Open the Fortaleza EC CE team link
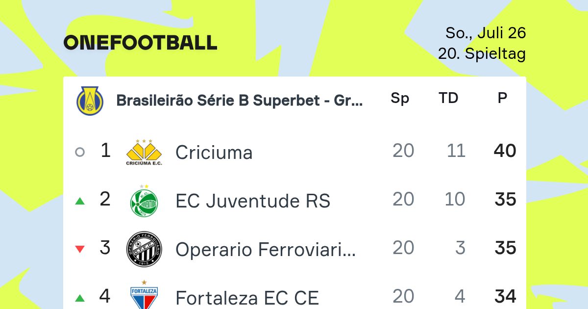 tap(247, 298)
